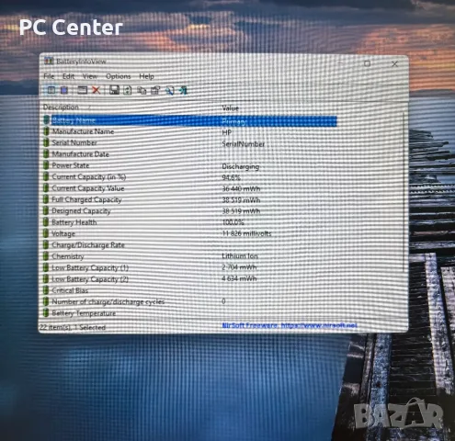Click the battery icon beside Manufacture Name

point(46,131)
